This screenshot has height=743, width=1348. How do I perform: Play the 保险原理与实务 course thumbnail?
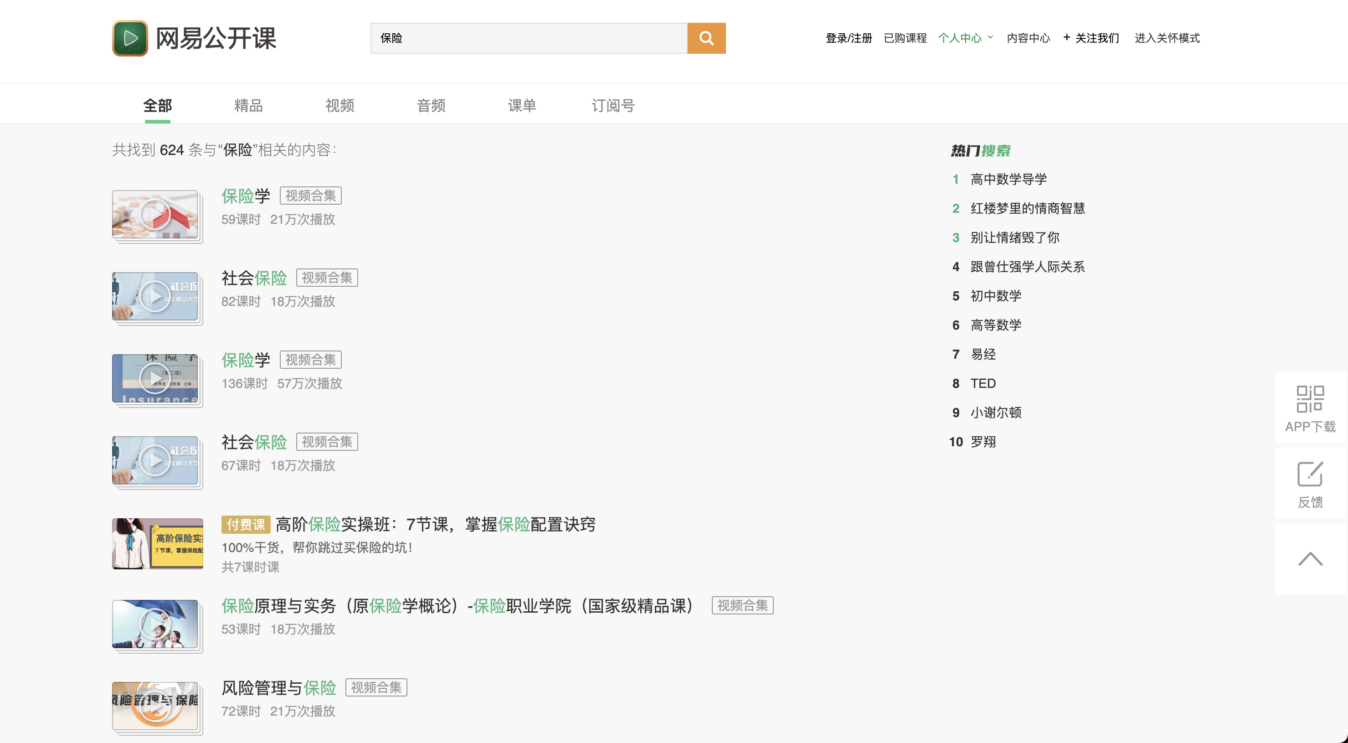point(155,624)
